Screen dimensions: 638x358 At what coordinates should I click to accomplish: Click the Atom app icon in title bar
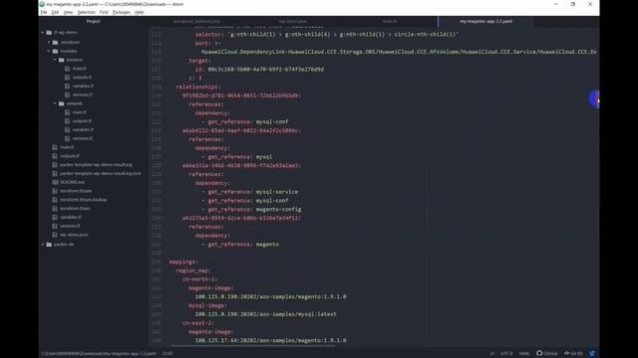(x=42, y=4)
